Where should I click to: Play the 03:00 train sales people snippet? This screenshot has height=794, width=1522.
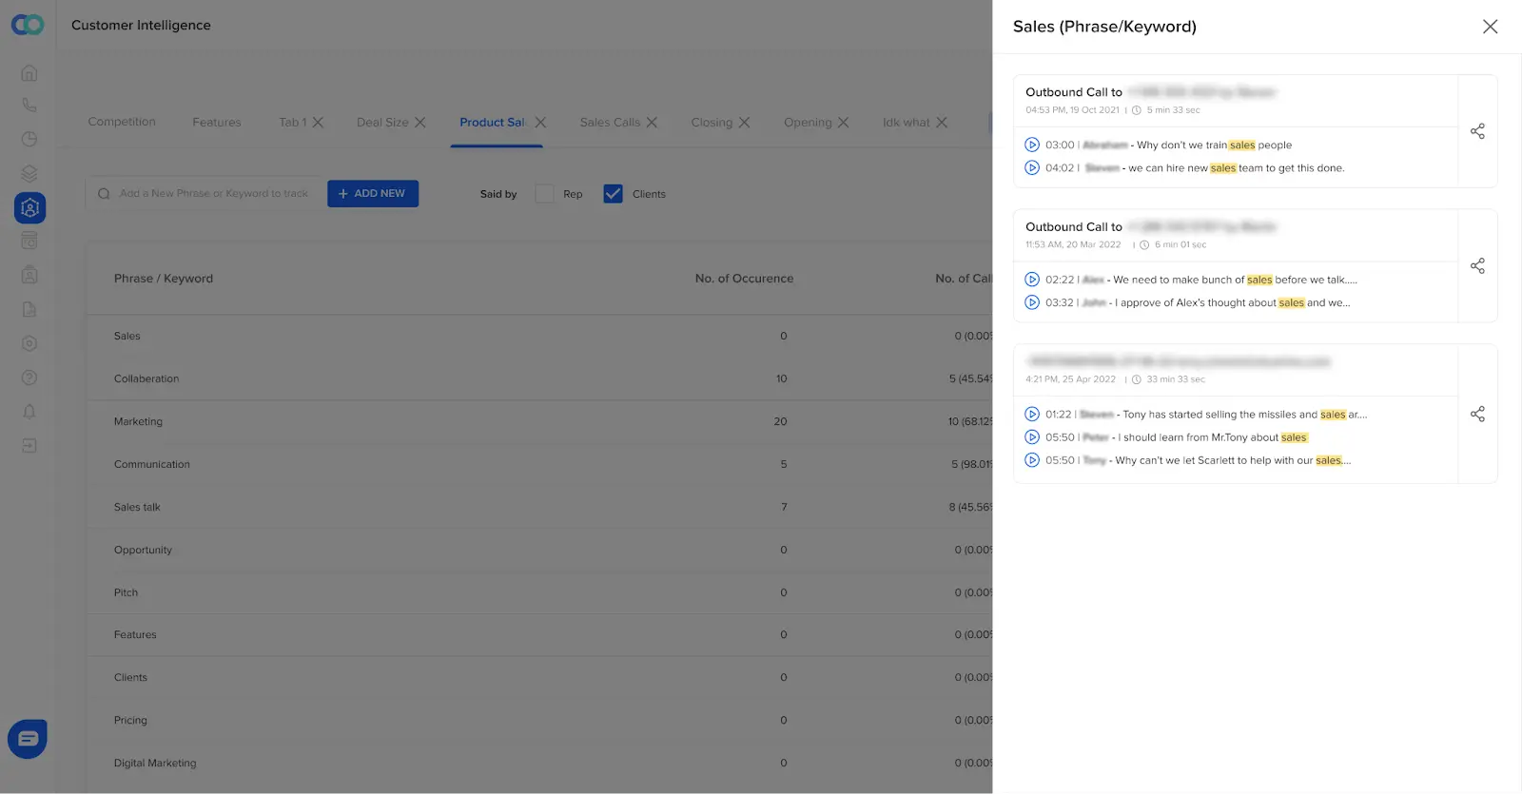[1032, 145]
